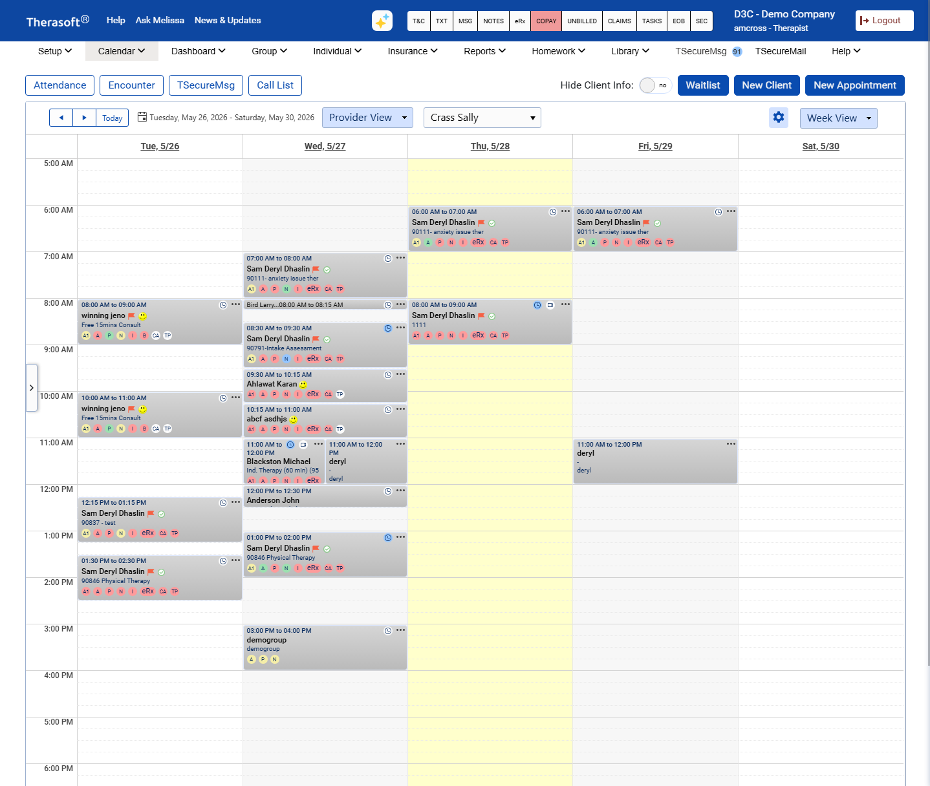Open TSecureMail in the nav bar

point(781,51)
